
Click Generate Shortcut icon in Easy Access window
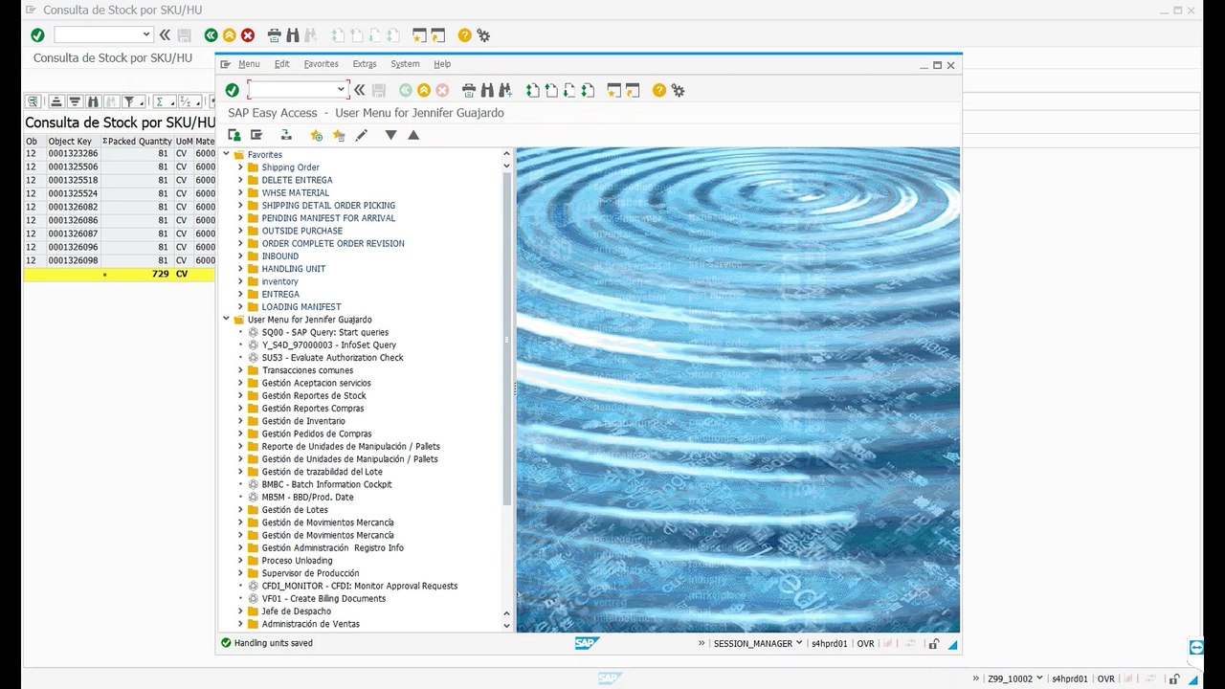(632, 90)
